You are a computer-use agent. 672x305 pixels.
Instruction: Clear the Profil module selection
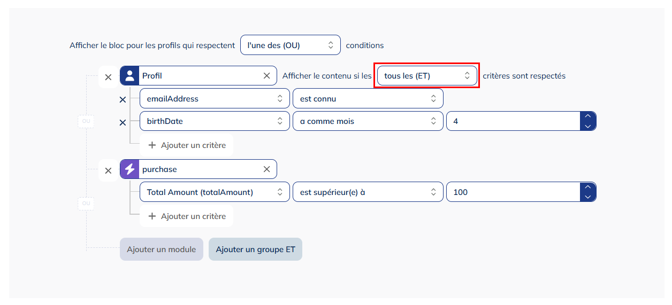[x=266, y=76]
